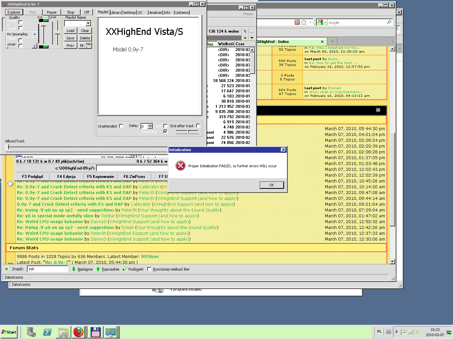
Task: Click the Stop button in XXHighEnd
Action: click(71, 12)
